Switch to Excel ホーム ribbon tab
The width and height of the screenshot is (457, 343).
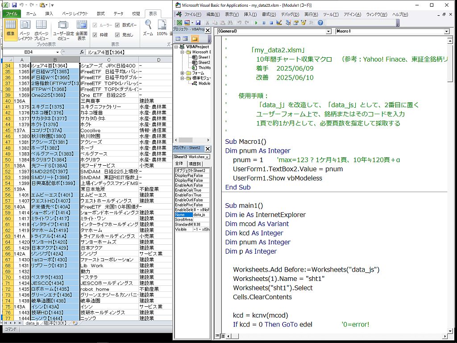pyautogui.click(x=31, y=14)
